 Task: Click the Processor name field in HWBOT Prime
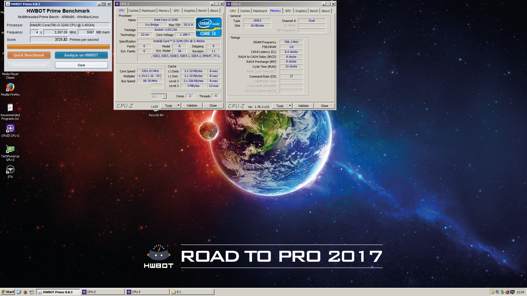[70, 25]
